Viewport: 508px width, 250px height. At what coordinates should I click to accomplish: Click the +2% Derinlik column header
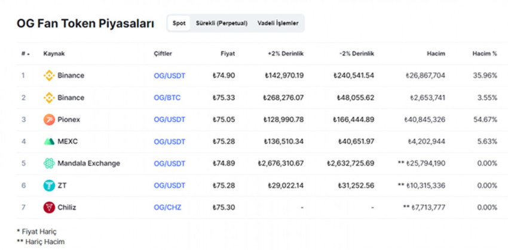click(x=286, y=54)
